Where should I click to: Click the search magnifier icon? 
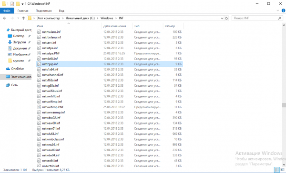[x=279, y=18]
